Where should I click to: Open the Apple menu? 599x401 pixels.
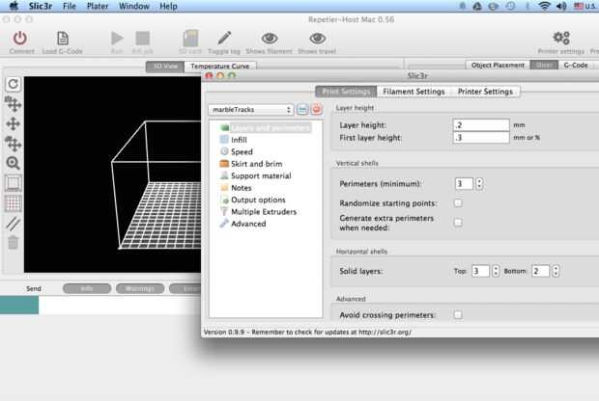14,6
